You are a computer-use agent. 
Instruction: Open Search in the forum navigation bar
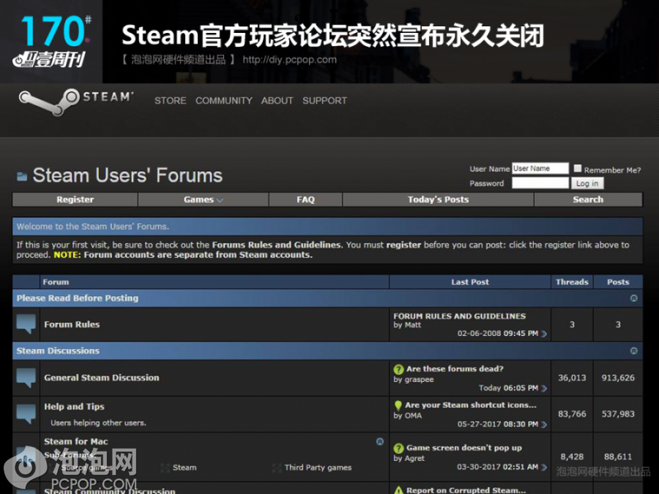[x=588, y=200]
